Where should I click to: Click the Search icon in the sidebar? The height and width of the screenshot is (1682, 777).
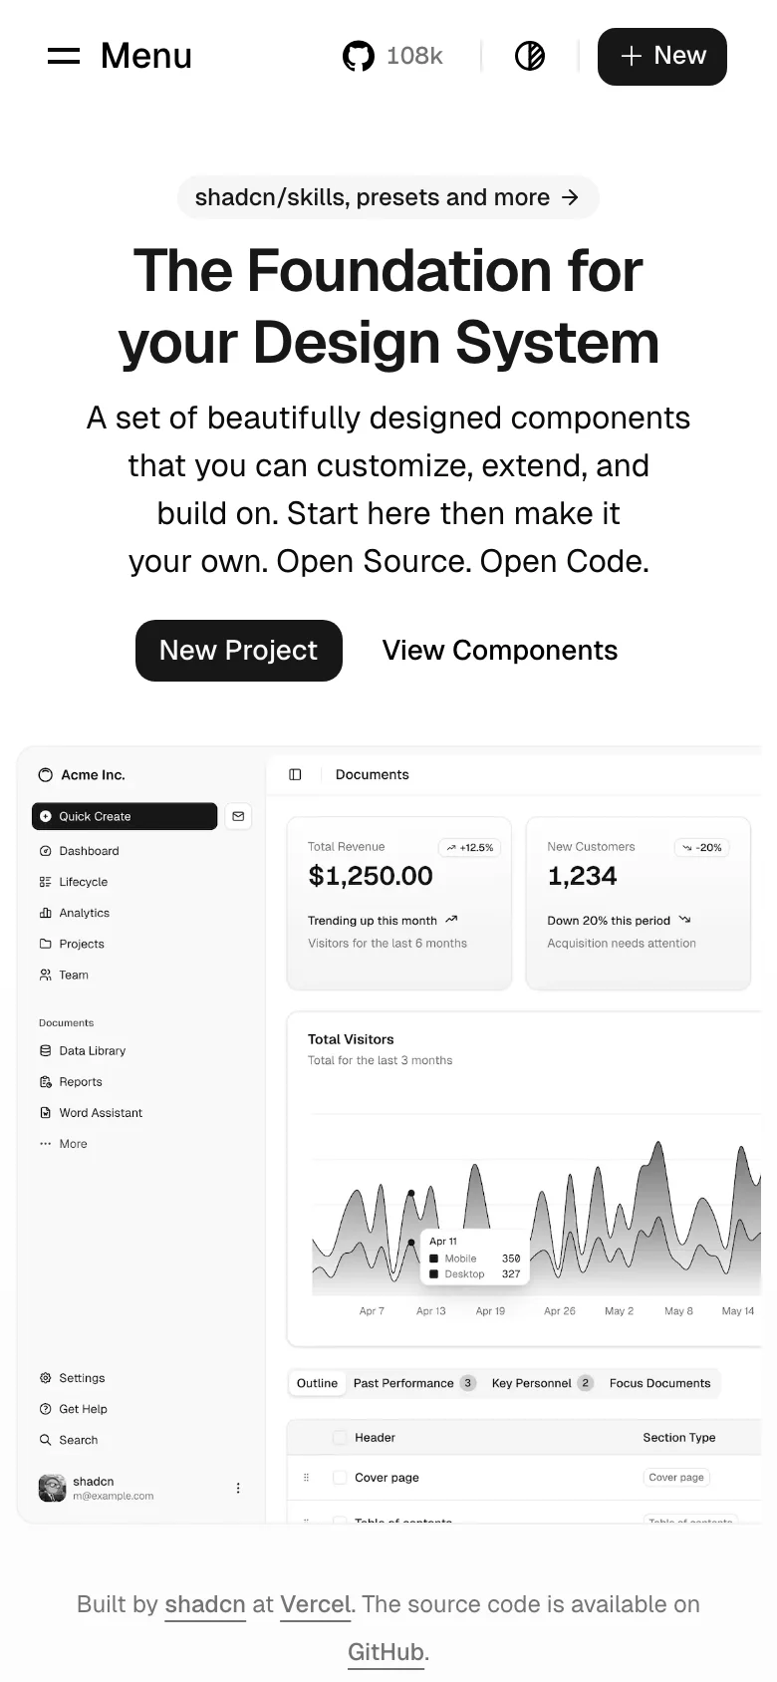pyautogui.click(x=45, y=1440)
